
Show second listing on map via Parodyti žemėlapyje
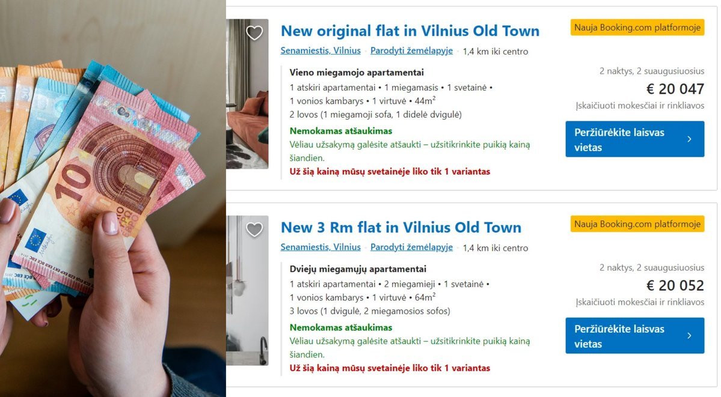411,247
